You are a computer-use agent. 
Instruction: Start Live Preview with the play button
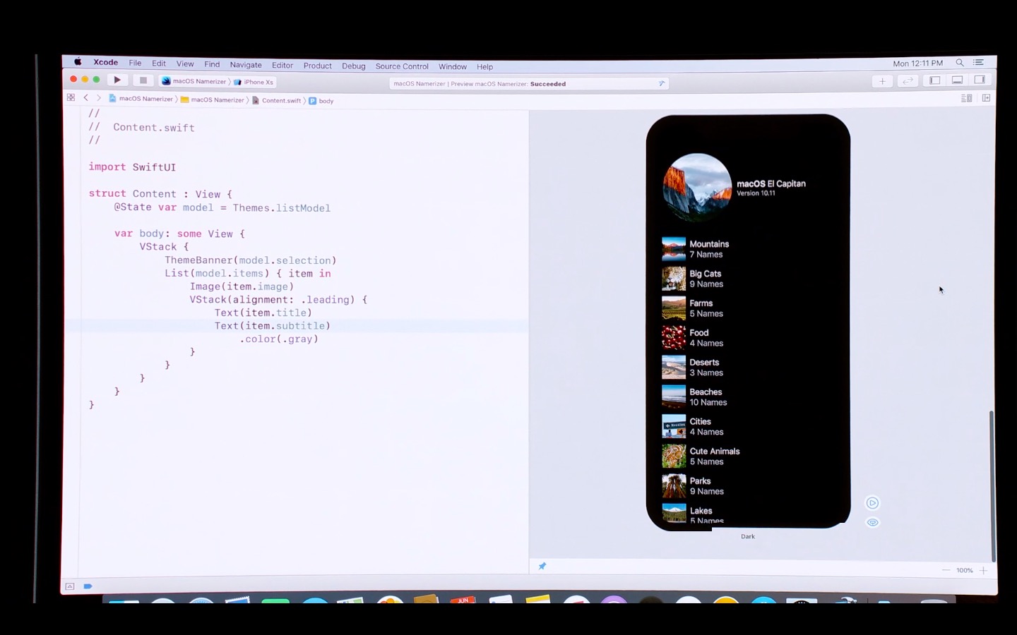pos(873,503)
